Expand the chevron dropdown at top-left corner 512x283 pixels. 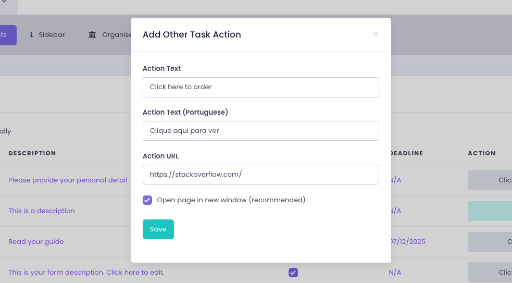pos(4,2)
